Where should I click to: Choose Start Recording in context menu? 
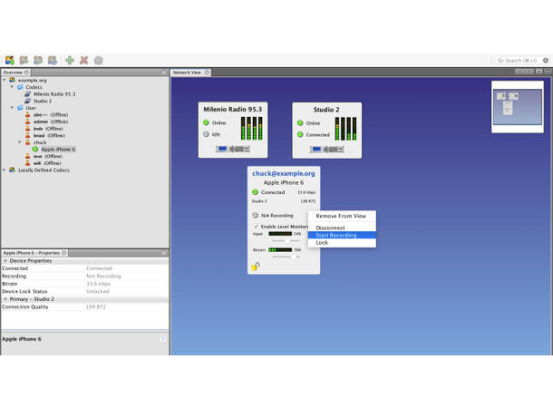point(342,235)
